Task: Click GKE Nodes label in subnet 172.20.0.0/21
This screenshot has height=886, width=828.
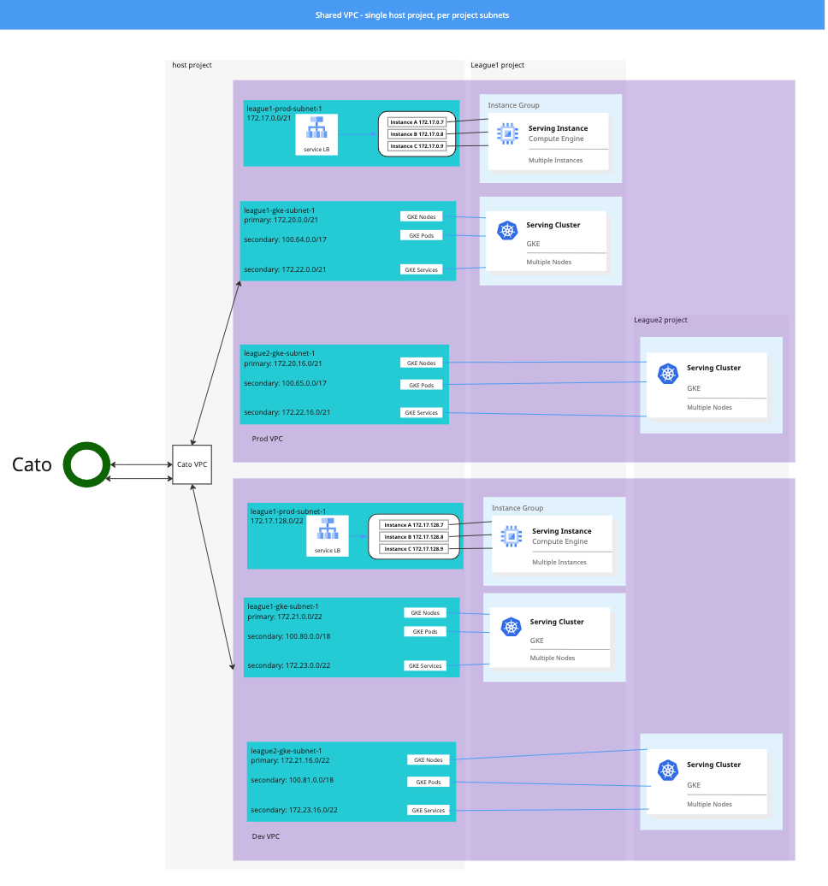Action: (x=423, y=217)
